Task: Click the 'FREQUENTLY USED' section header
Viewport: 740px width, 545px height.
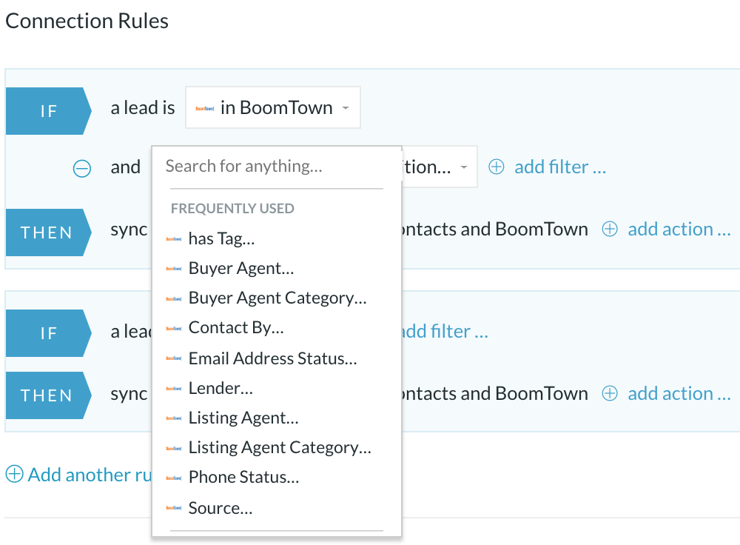Action: (x=232, y=209)
